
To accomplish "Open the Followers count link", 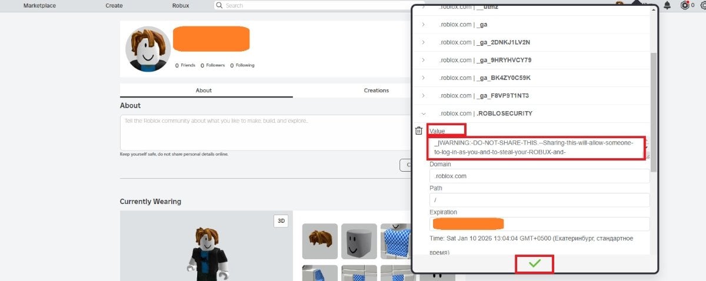I will tap(212, 65).
